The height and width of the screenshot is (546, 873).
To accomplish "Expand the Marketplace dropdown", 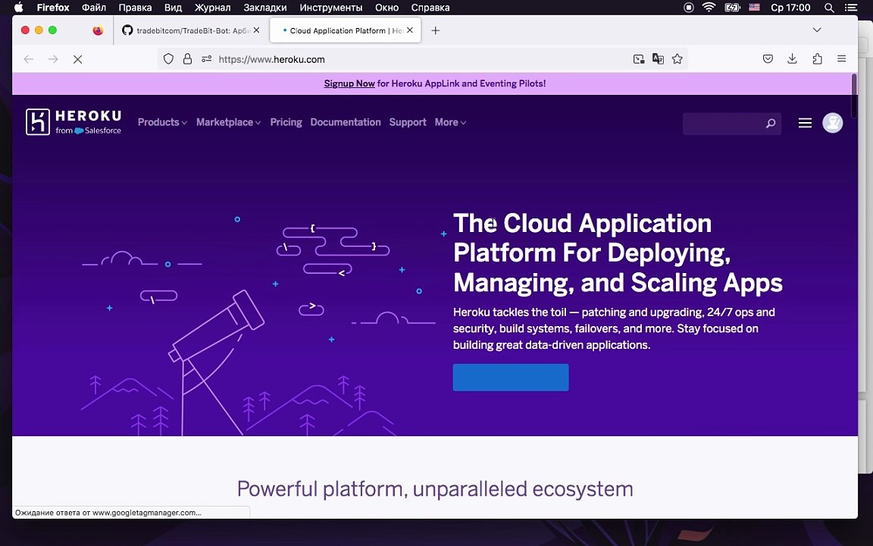I will pos(228,122).
